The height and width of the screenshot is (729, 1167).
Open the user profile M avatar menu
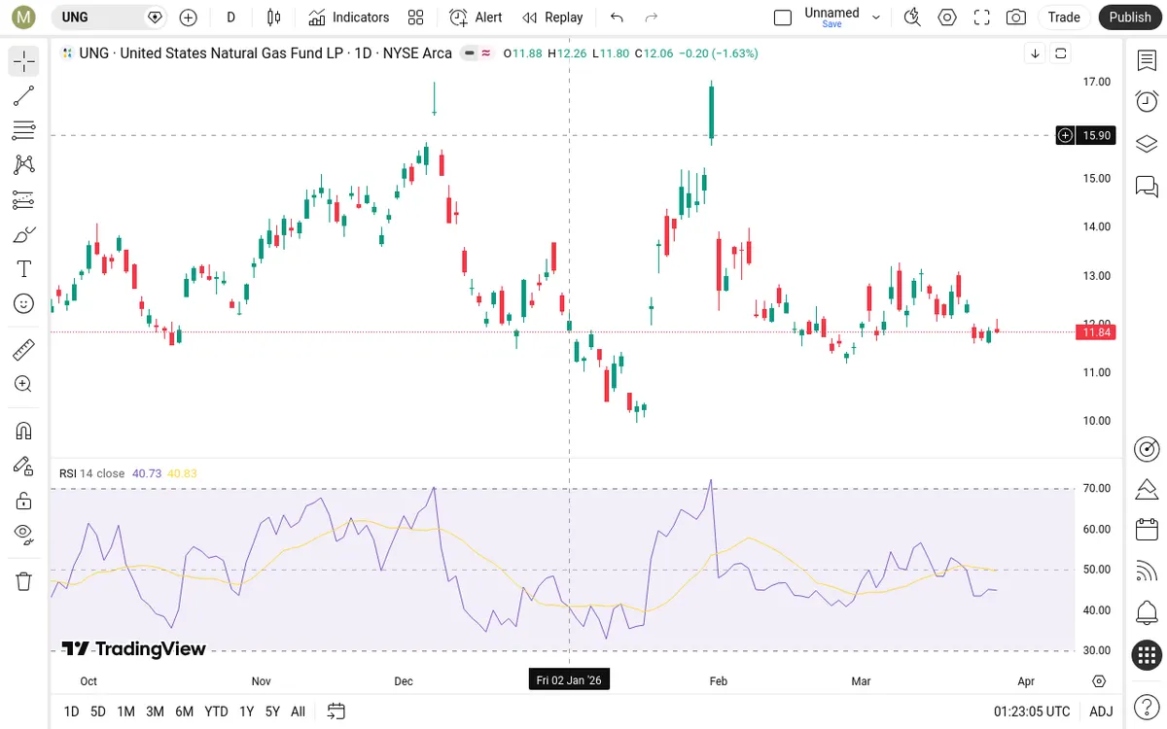(23, 17)
